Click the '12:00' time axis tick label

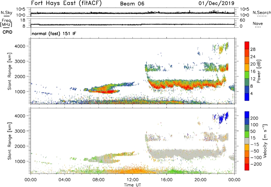point(132,180)
